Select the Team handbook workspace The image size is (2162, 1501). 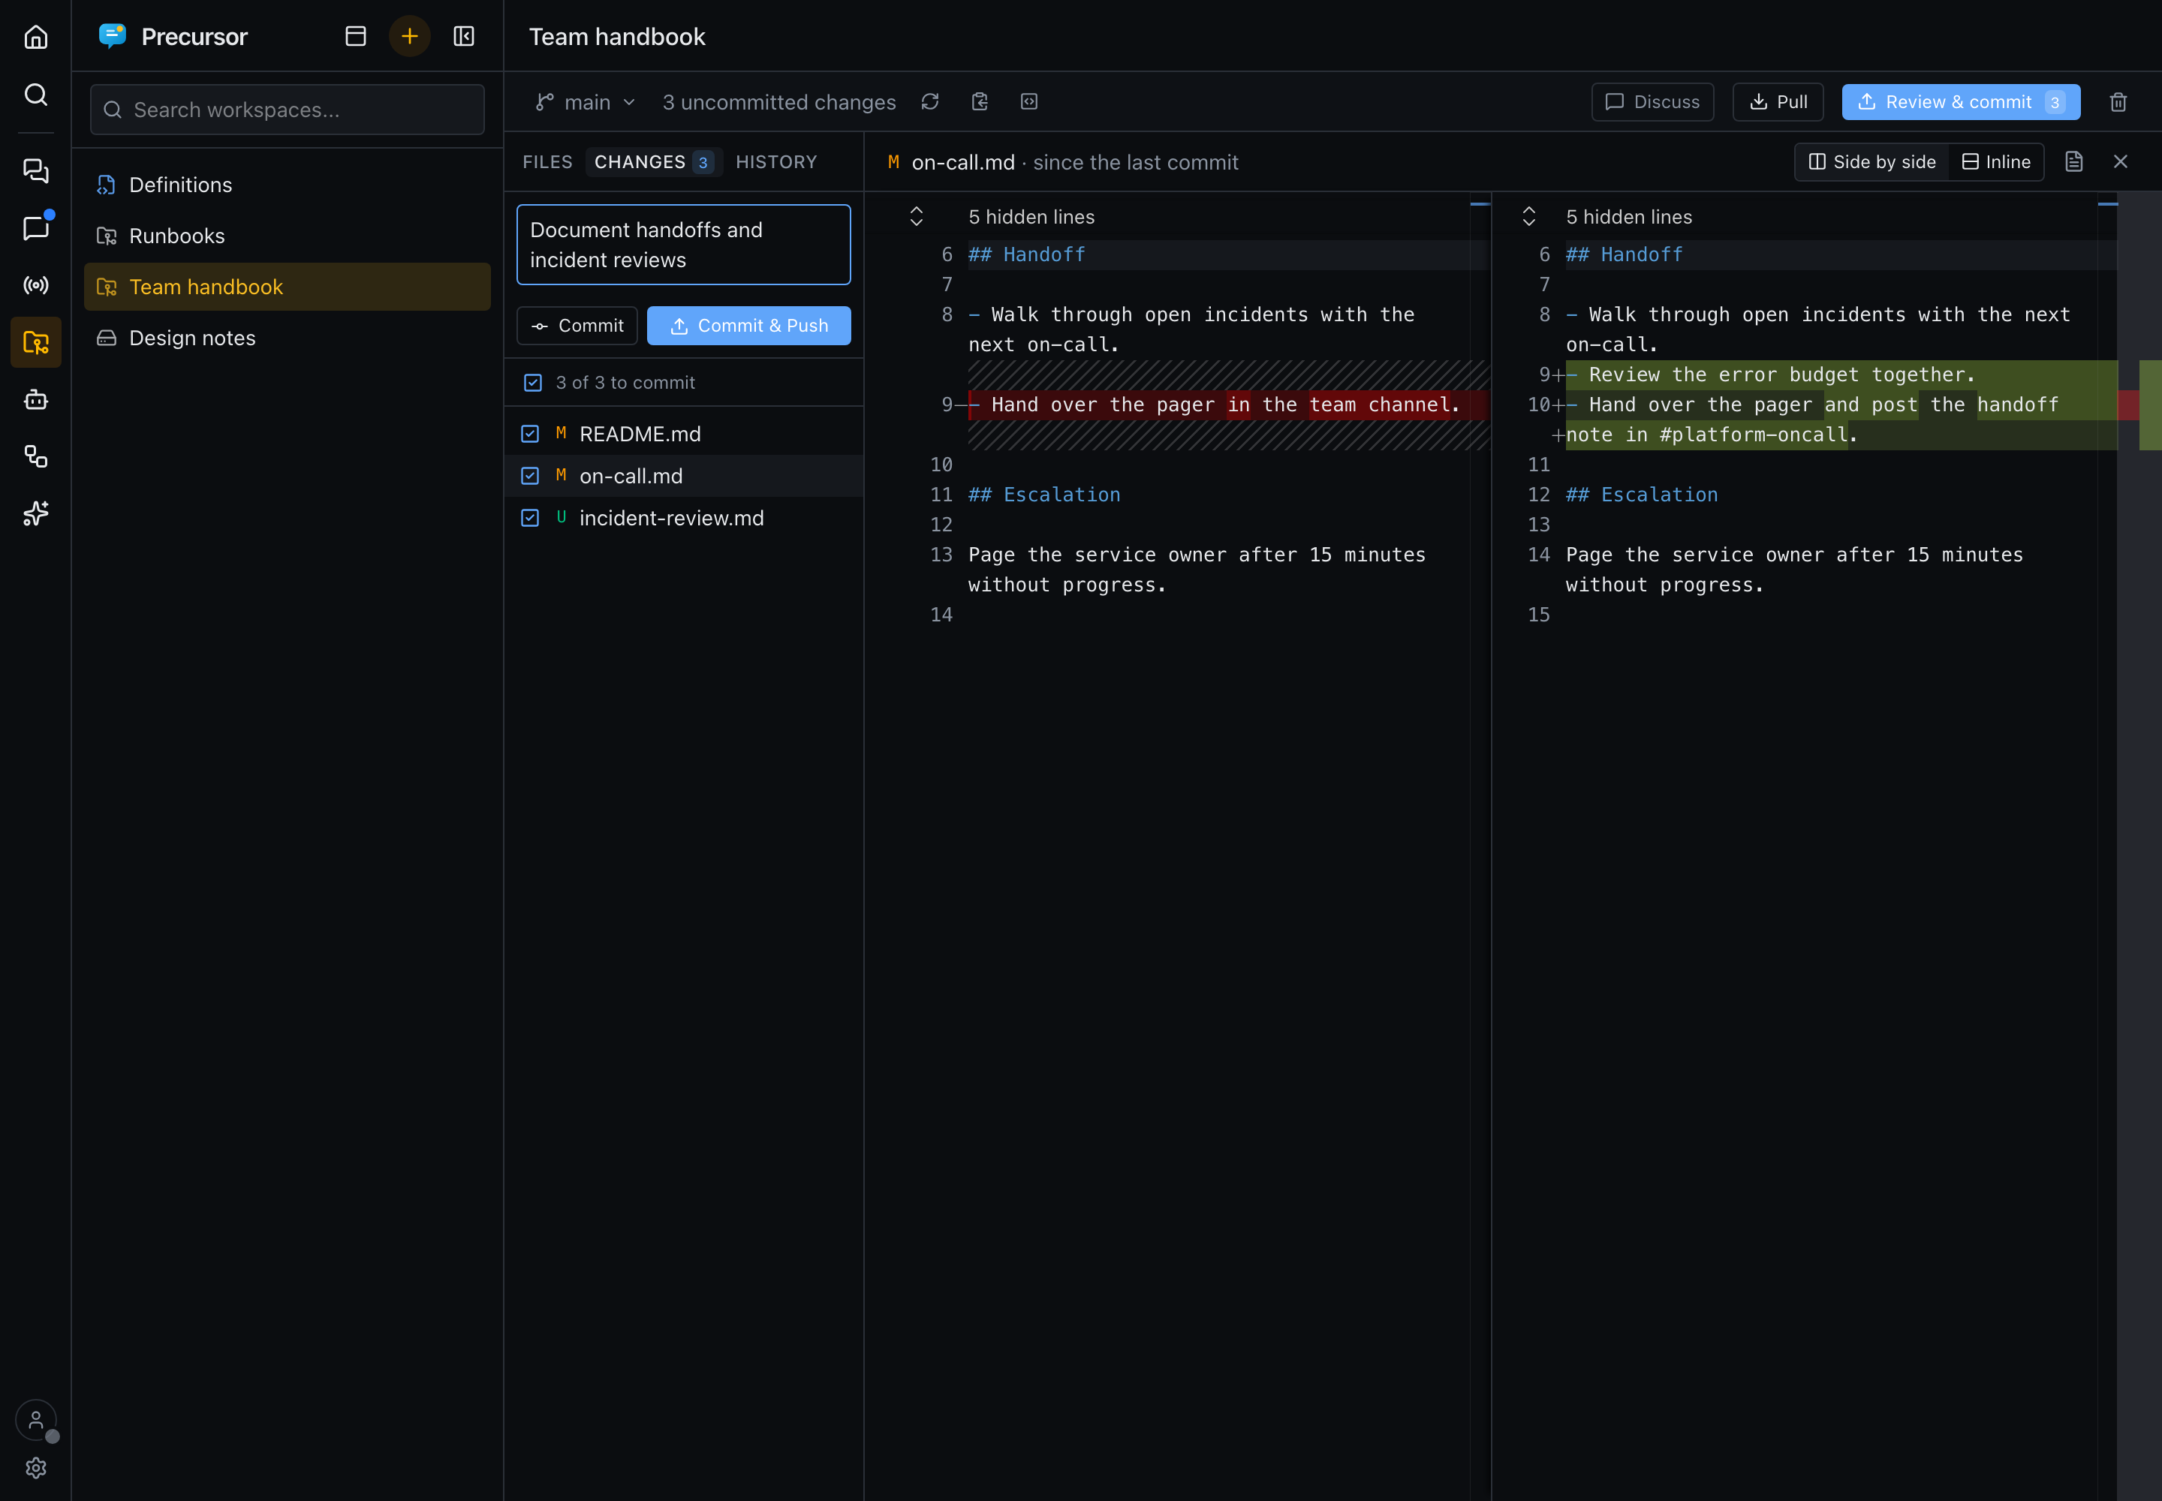pos(287,286)
